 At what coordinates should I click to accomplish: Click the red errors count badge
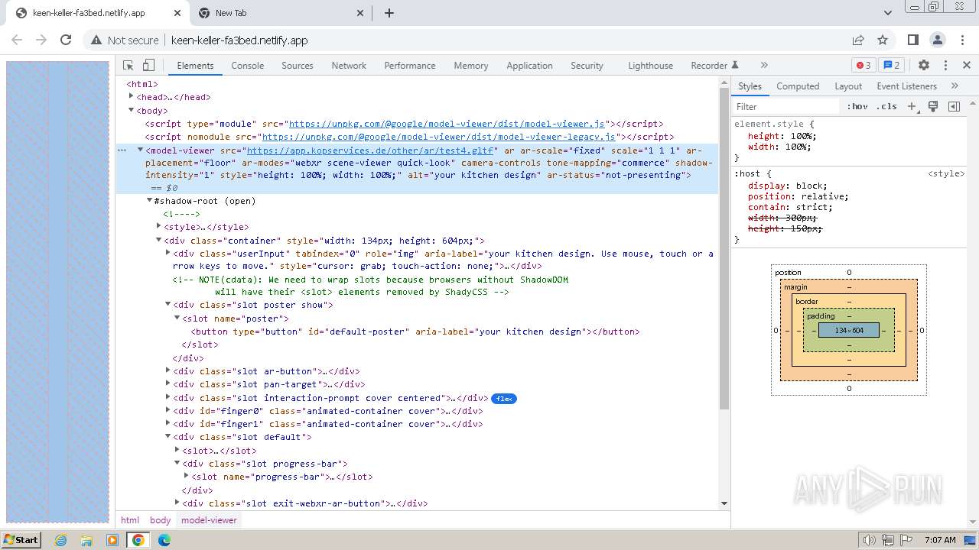tap(864, 66)
